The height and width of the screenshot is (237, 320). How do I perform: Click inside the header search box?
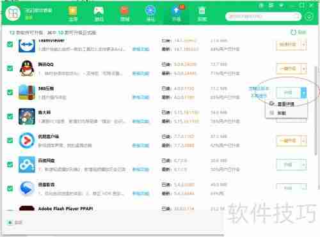(x=263, y=17)
